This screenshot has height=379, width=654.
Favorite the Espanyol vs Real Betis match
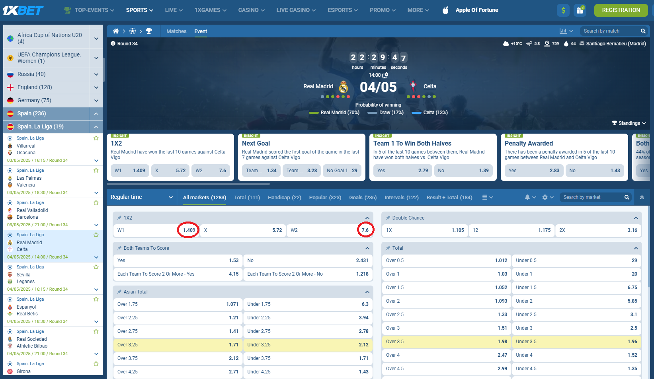(96, 299)
